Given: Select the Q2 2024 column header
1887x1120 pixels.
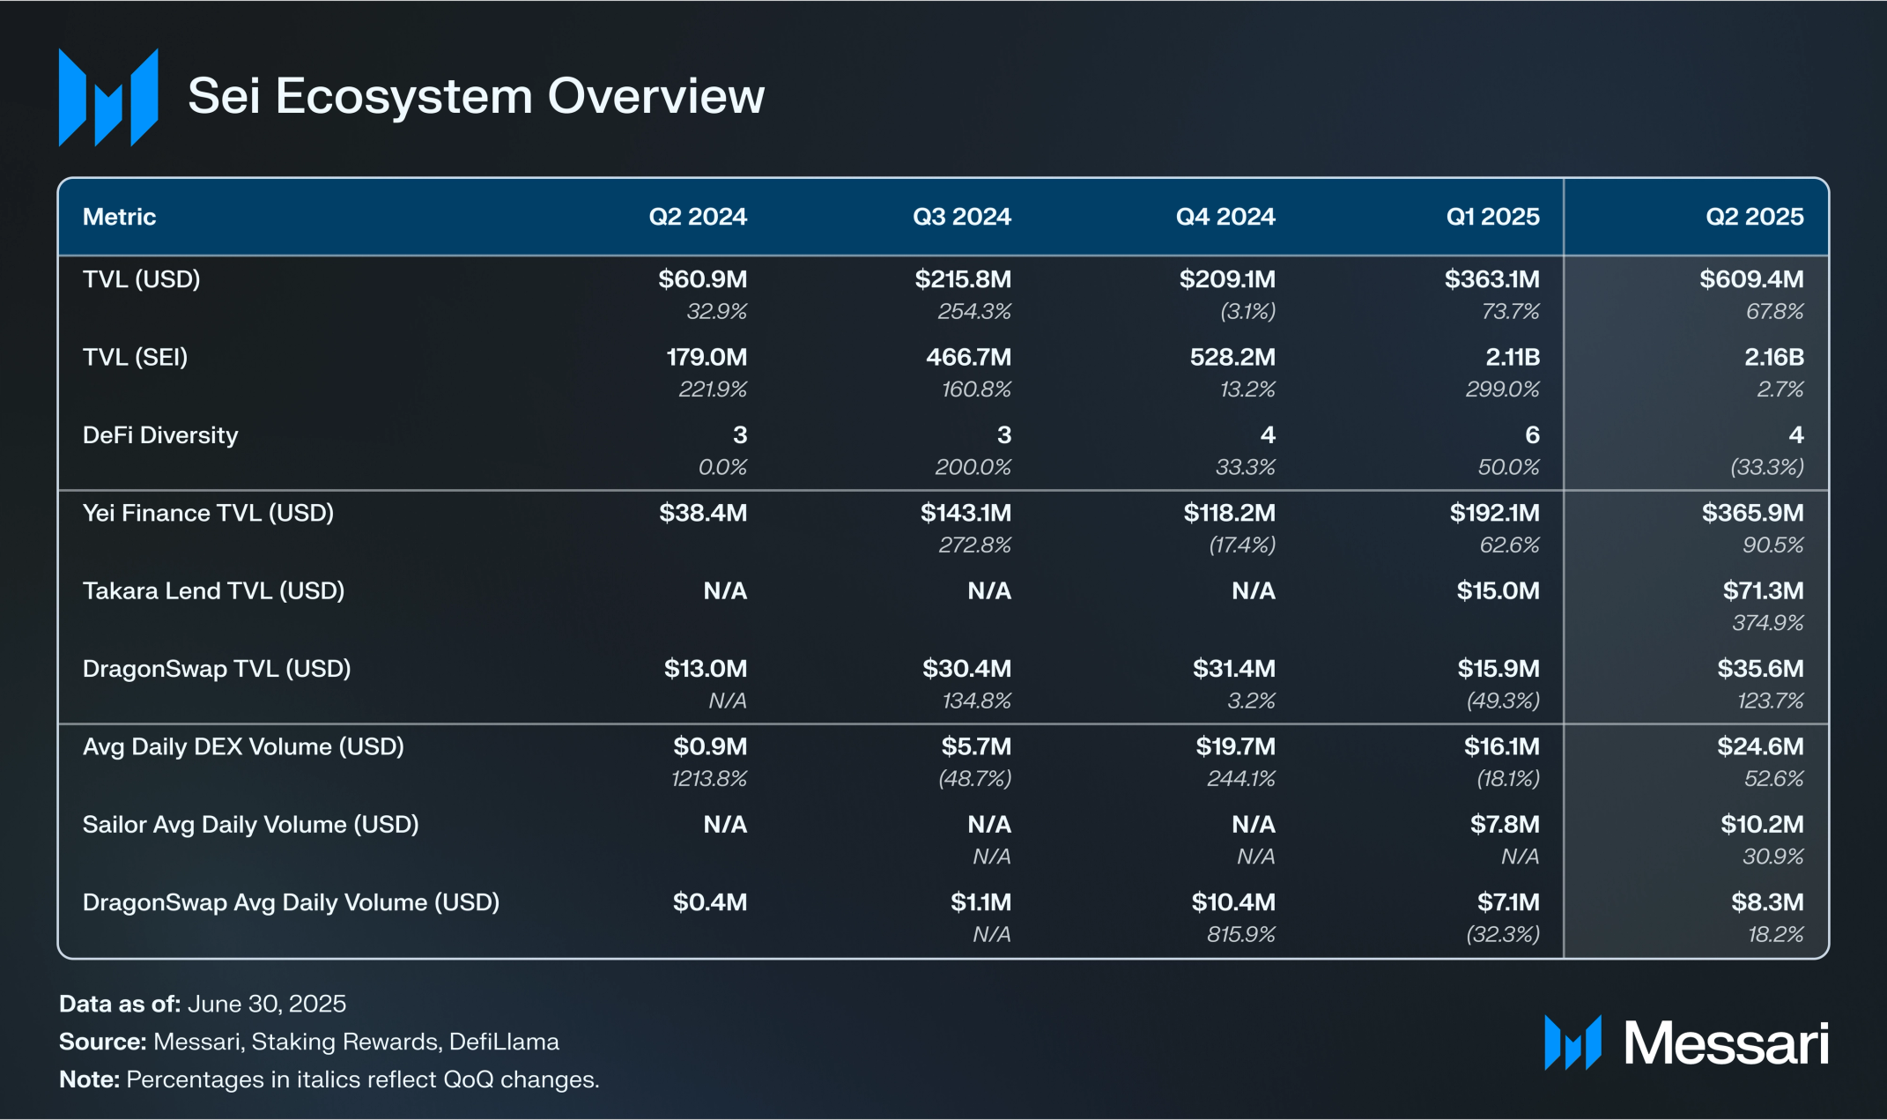Looking at the screenshot, I should (697, 217).
